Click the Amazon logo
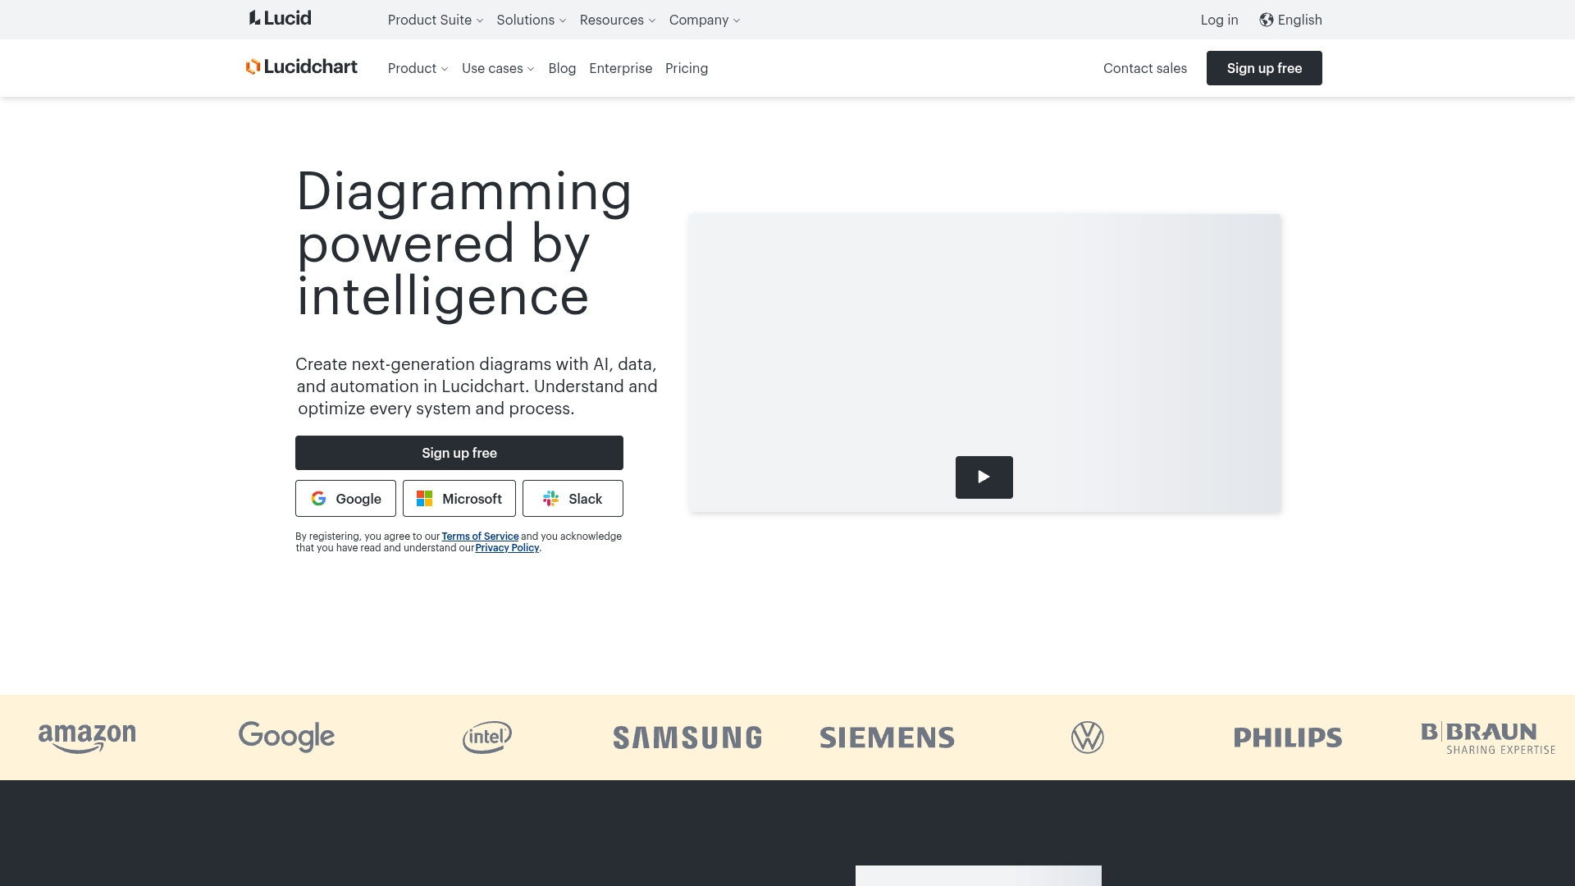 (x=87, y=738)
